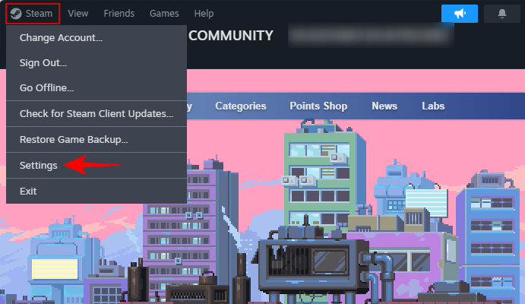Select Go Offline... menu entry
The height and width of the screenshot is (304, 525).
[x=96, y=88]
